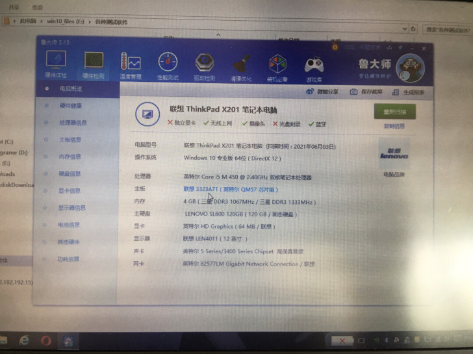
Task: Click the 独立显卡 discrete GPU status
Action: 182,122
